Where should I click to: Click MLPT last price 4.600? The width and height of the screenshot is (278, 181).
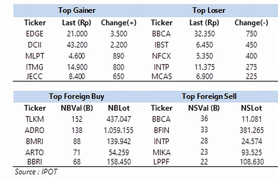tap(77, 56)
